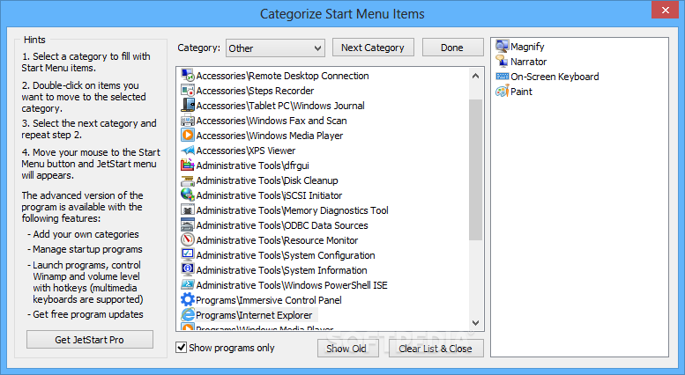Click the On-Screen Keyboard icon

[502, 77]
